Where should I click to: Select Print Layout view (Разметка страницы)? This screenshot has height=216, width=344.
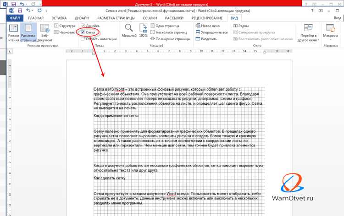28,33
